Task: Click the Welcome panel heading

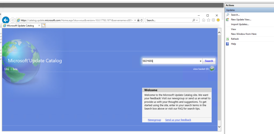Action: coord(151,90)
